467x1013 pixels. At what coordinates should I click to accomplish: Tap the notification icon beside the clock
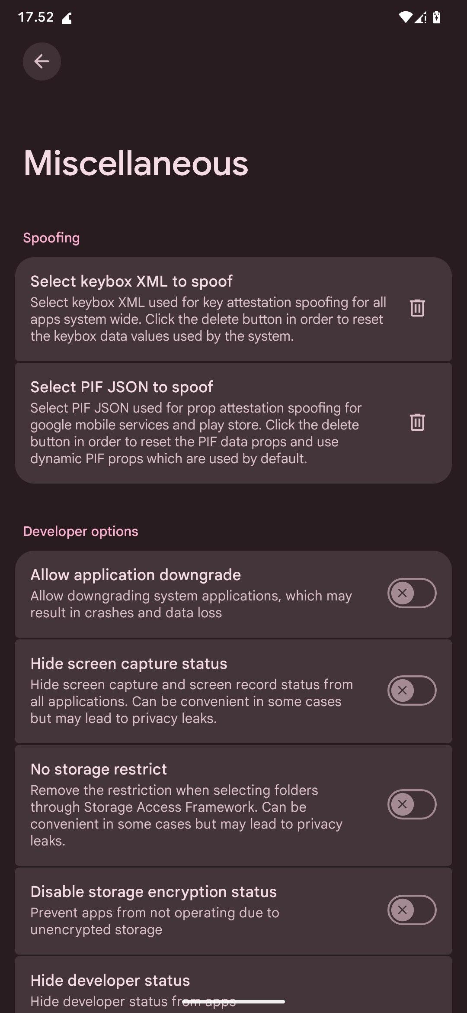(67, 19)
